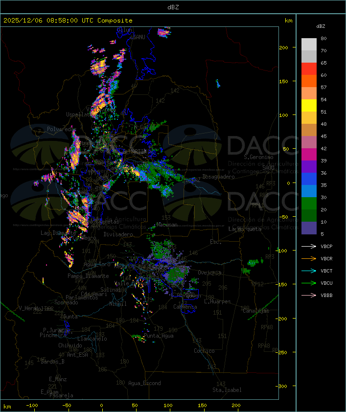Viewport: 346px width, 412px height.
Task: Click the Punta_Agua map label
Action: click(159, 336)
